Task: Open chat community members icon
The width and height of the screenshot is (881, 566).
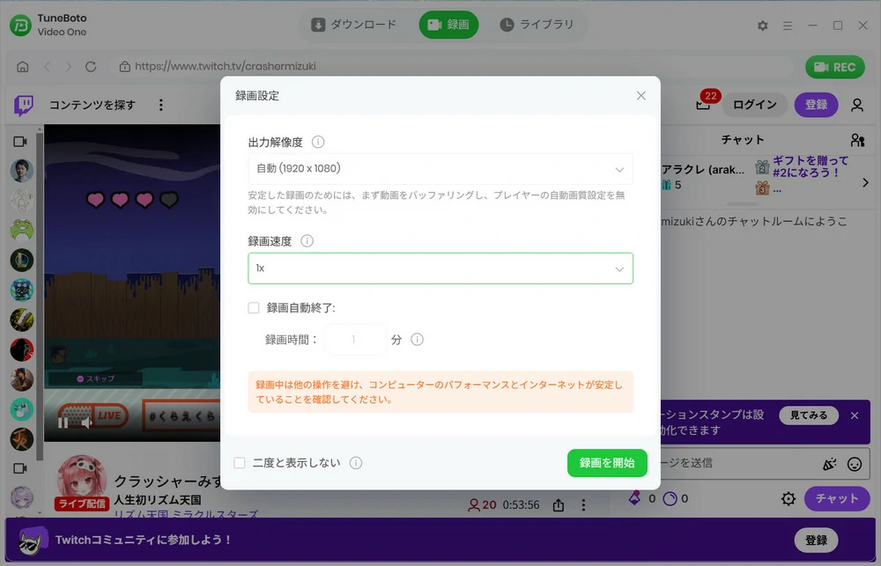Action: click(x=857, y=140)
